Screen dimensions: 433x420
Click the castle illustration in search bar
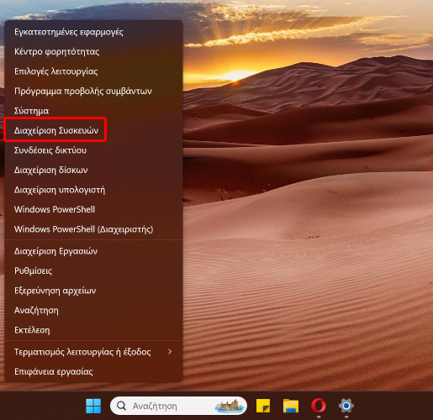(x=230, y=406)
